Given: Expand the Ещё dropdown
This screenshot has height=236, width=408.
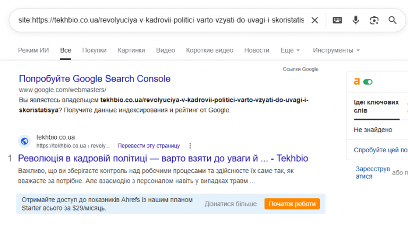Looking at the screenshot, I should (x=290, y=50).
